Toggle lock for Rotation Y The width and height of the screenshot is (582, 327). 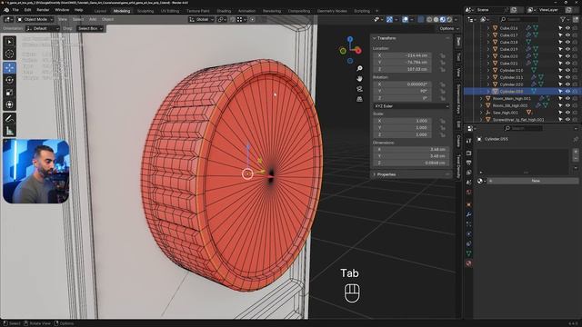[442, 91]
